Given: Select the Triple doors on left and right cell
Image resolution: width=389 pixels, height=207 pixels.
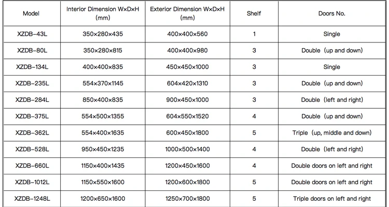Looking at the screenshot, I should [x=331, y=199].
